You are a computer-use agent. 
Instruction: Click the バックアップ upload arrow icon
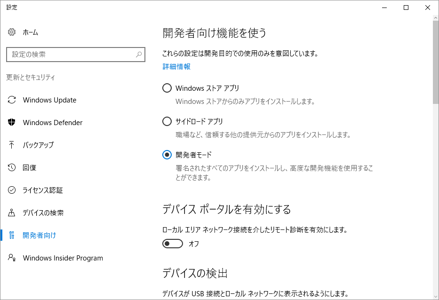11,145
